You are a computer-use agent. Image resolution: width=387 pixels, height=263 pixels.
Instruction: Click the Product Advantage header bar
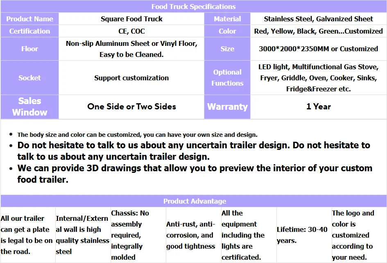click(193, 201)
